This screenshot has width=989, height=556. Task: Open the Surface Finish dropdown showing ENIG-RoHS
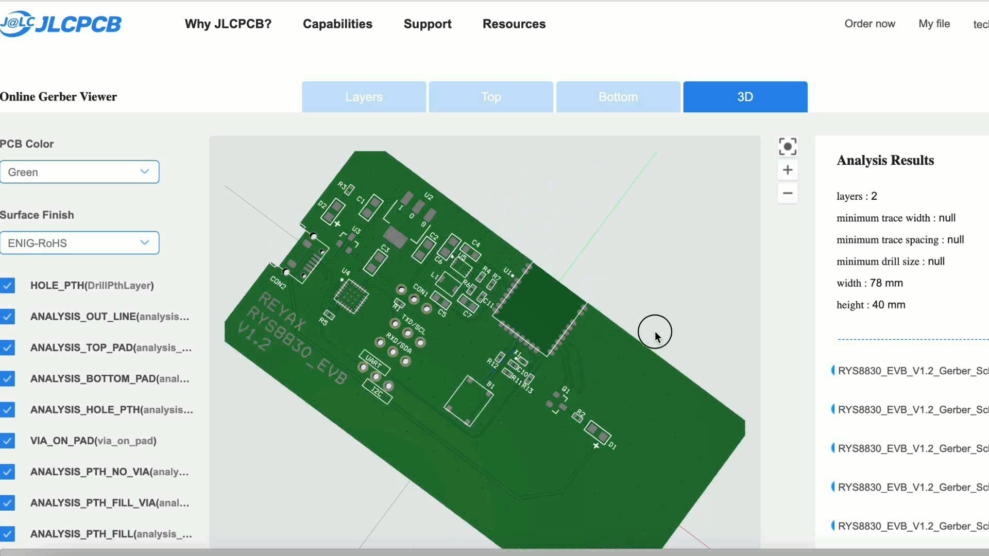(79, 243)
